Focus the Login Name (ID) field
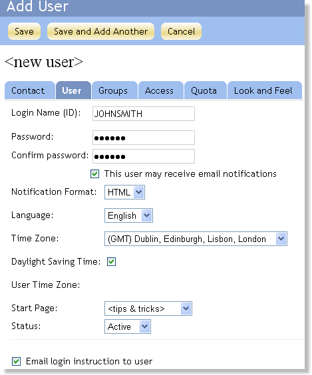The width and height of the screenshot is (312, 375). click(x=144, y=114)
